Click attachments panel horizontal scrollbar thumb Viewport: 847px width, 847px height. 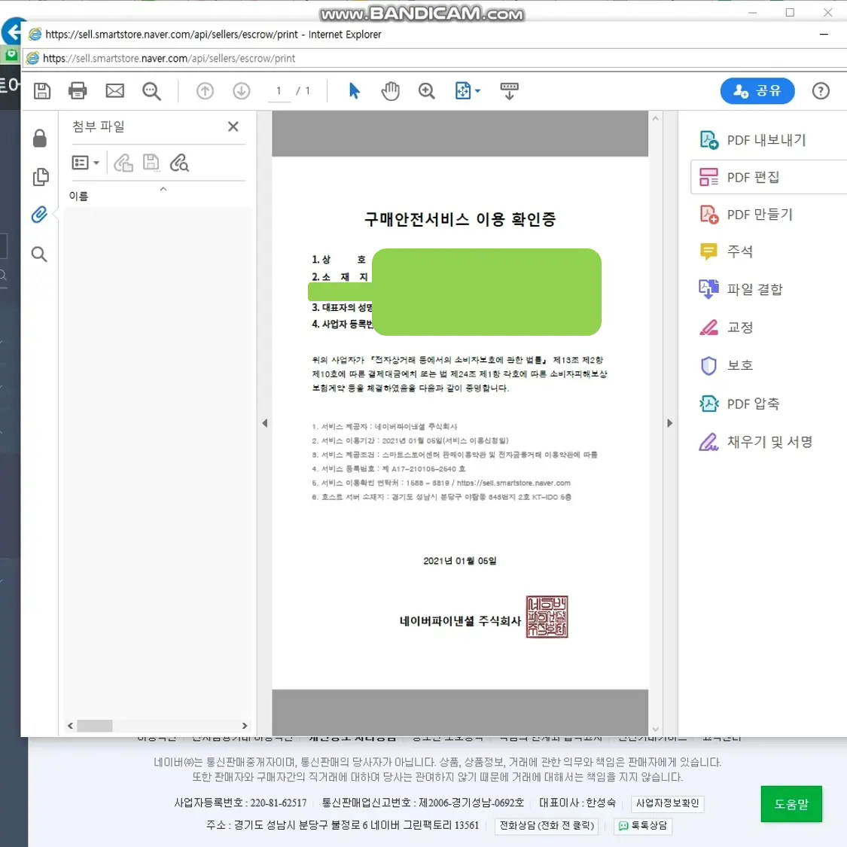coord(95,726)
